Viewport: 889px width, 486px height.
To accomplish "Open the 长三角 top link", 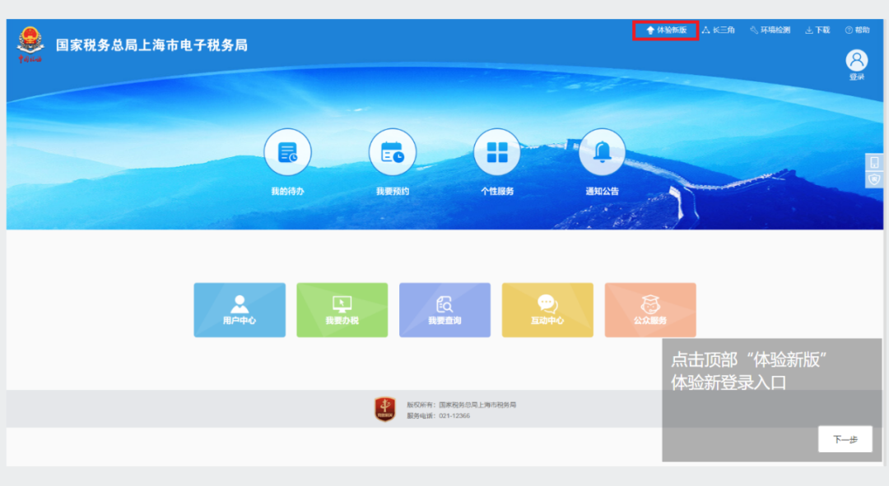I will (x=718, y=30).
